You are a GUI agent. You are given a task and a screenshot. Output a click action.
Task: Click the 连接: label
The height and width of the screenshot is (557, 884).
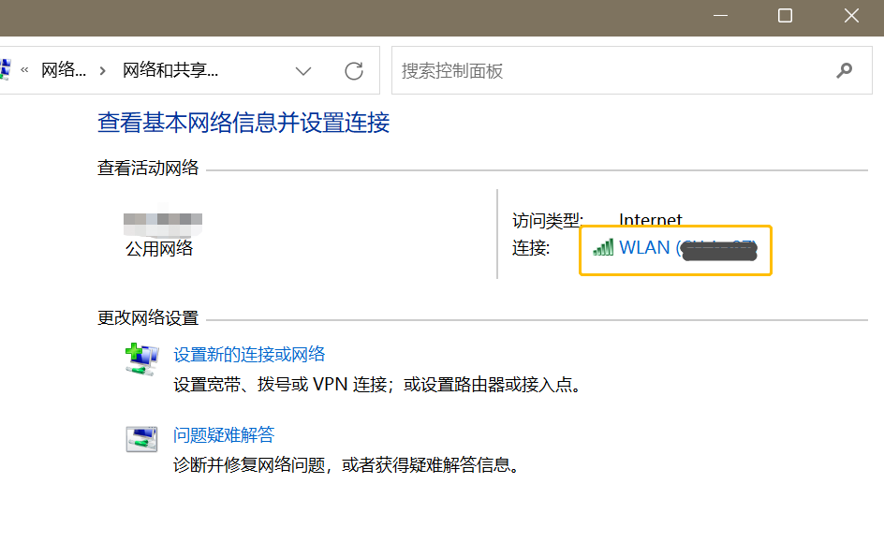point(531,248)
